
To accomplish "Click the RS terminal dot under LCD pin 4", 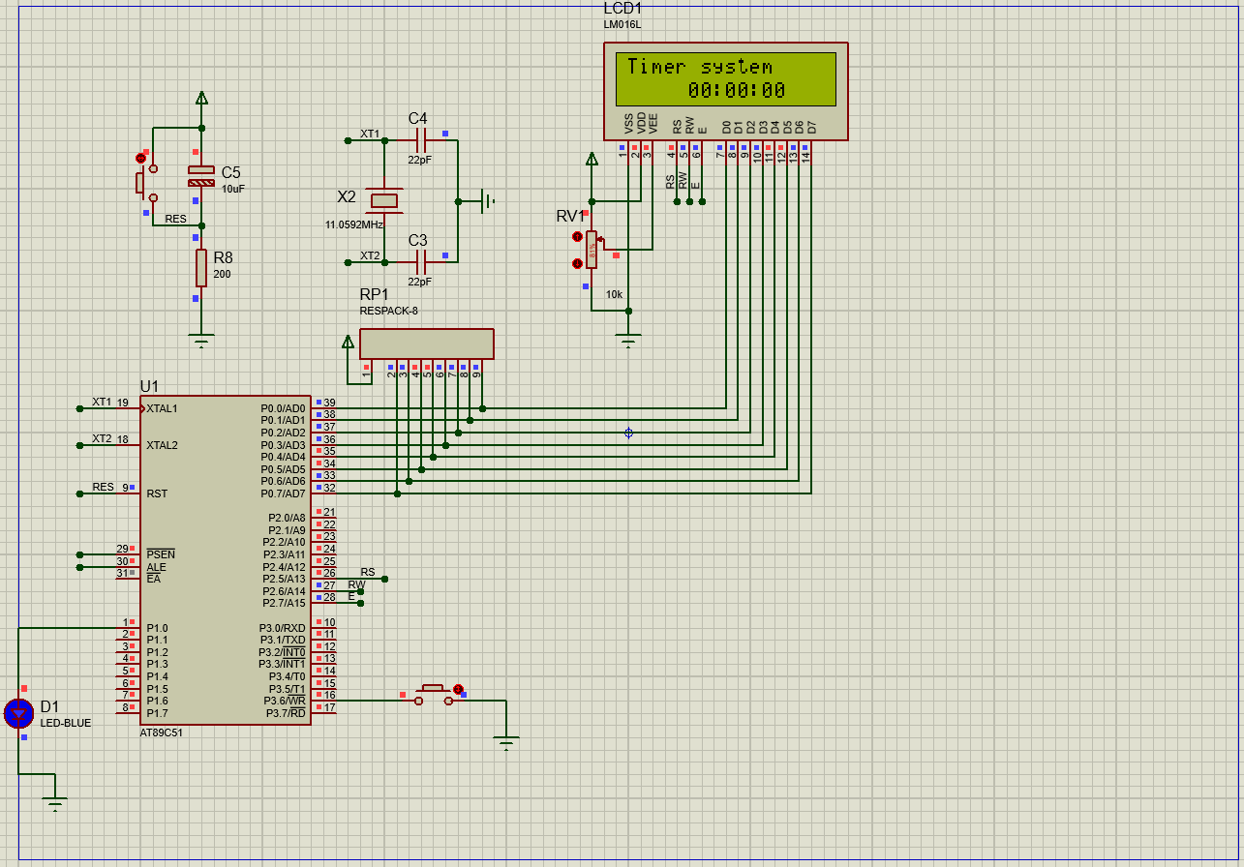I will tap(677, 201).
